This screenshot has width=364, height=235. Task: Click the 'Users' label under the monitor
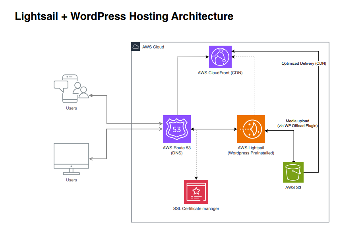[71, 180]
